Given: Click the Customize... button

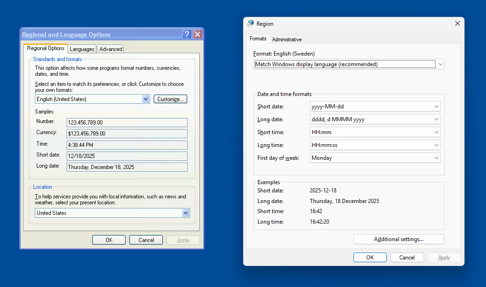Looking at the screenshot, I should pyautogui.click(x=170, y=99).
